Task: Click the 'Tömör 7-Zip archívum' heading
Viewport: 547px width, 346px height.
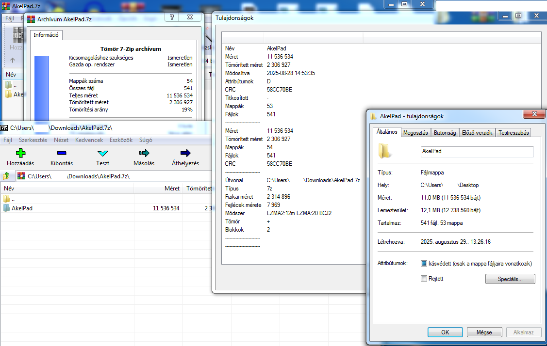Action: click(x=131, y=49)
